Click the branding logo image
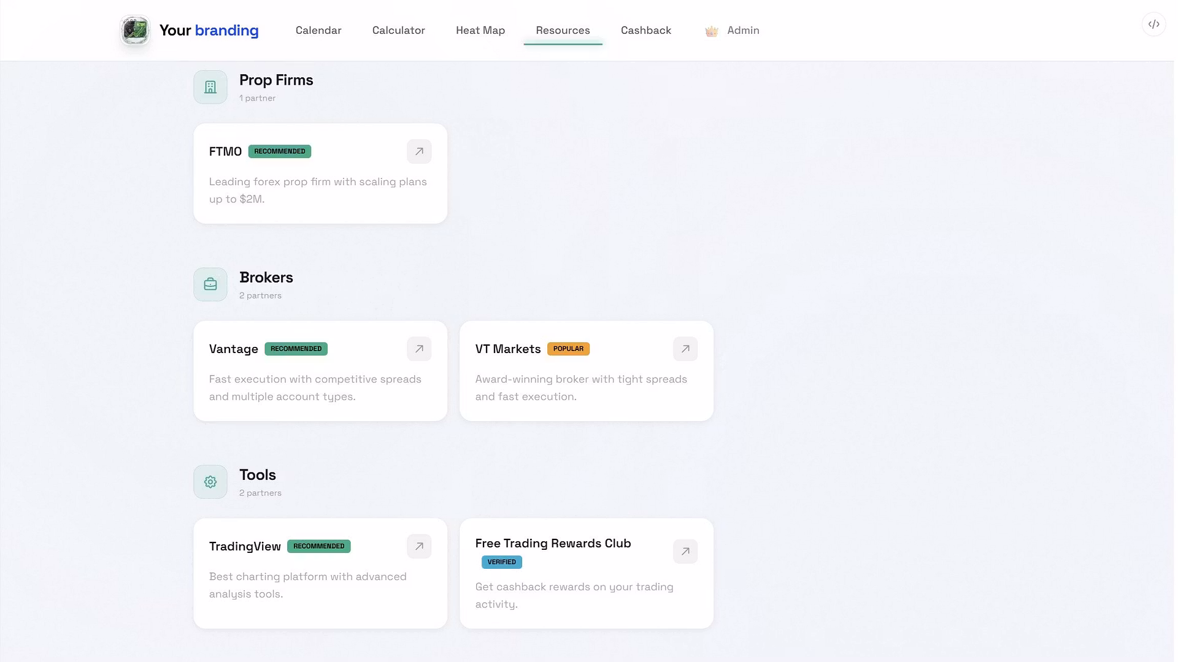The width and height of the screenshot is (1178, 662). pyautogui.click(x=135, y=30)
